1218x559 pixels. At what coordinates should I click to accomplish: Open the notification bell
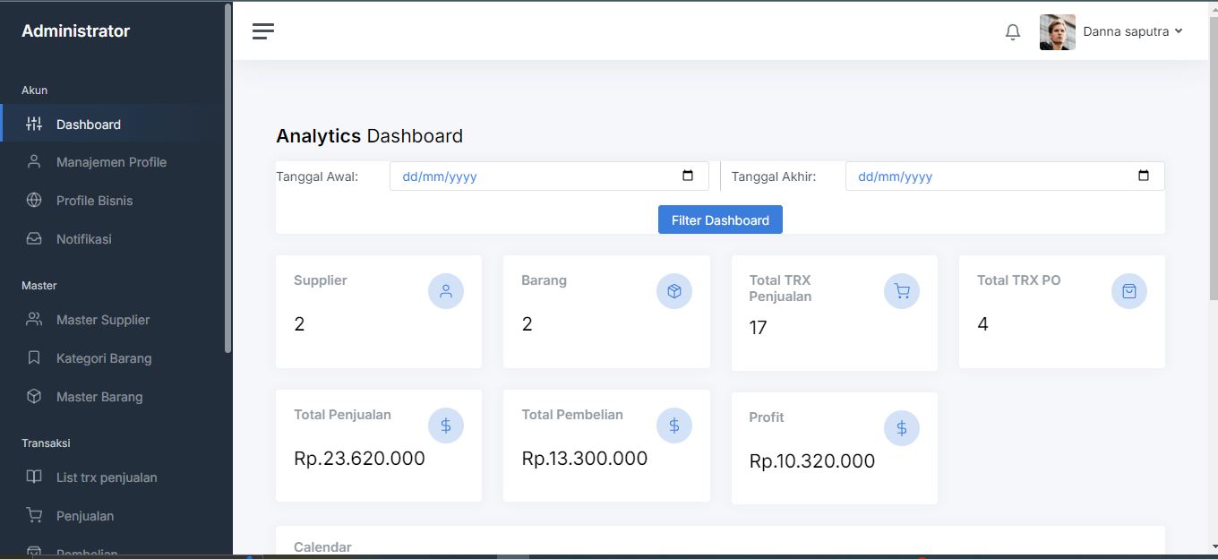1013,32
